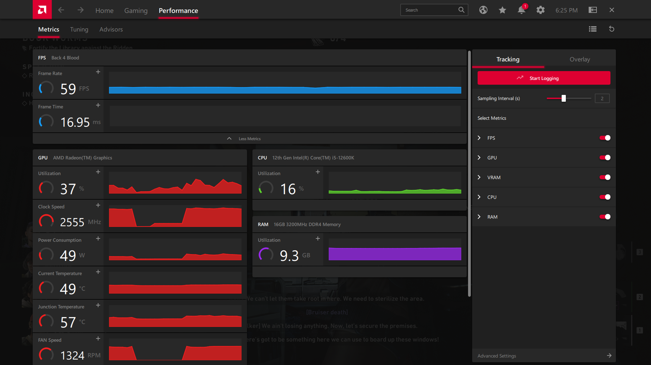Screen dimensions: 651x365
Task: Click the AMD logo home icon
Action: [x=42, y=10]
